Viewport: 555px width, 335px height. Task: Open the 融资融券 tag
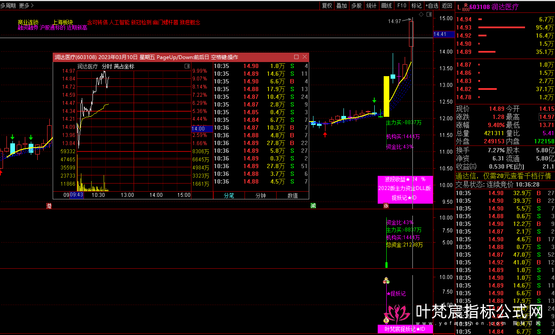tap(28, 27)
